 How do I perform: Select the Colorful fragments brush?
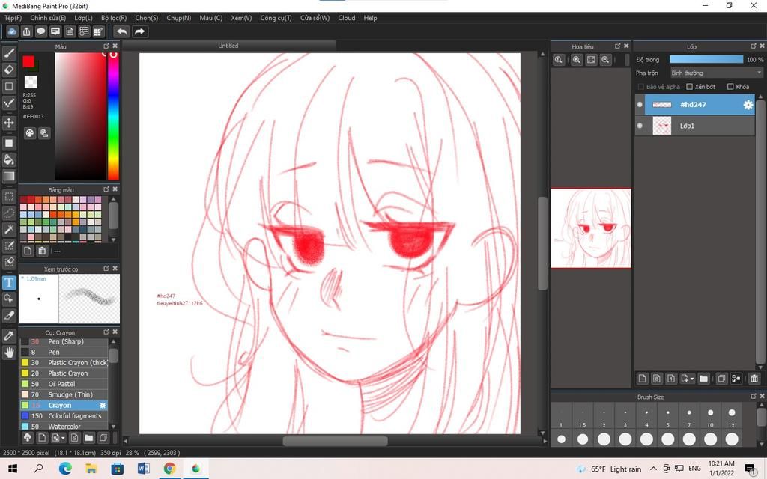coord(64,416)
